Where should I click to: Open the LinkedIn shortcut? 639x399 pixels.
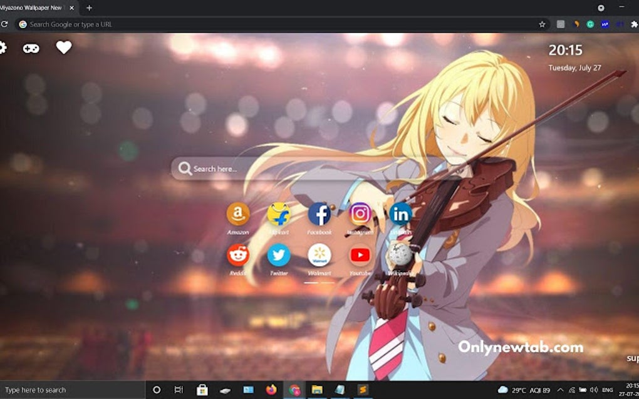pos(400,214)
